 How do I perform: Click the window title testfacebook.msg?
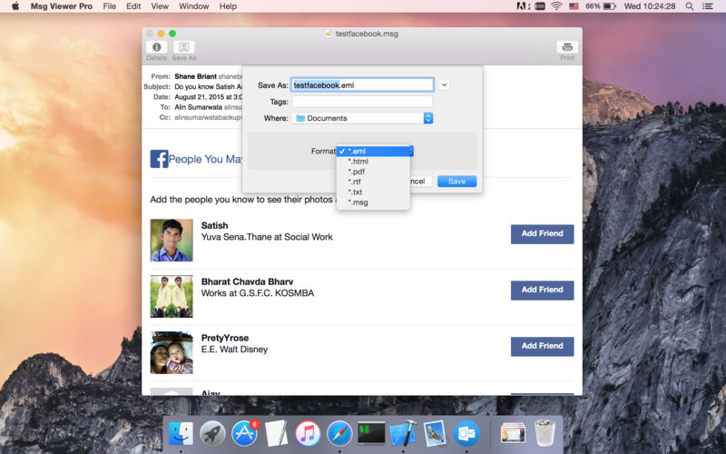point(367,34)
